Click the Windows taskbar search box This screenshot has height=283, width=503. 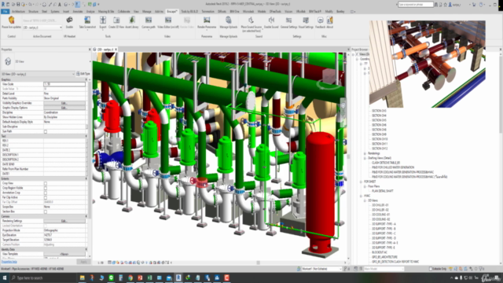click(x=43, y=277)
